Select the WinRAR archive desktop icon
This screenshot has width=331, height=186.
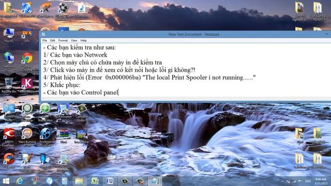(64, 136)
